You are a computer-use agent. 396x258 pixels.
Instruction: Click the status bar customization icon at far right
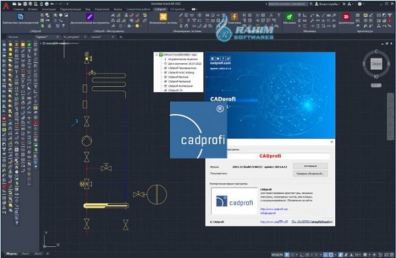pos(391,255)
